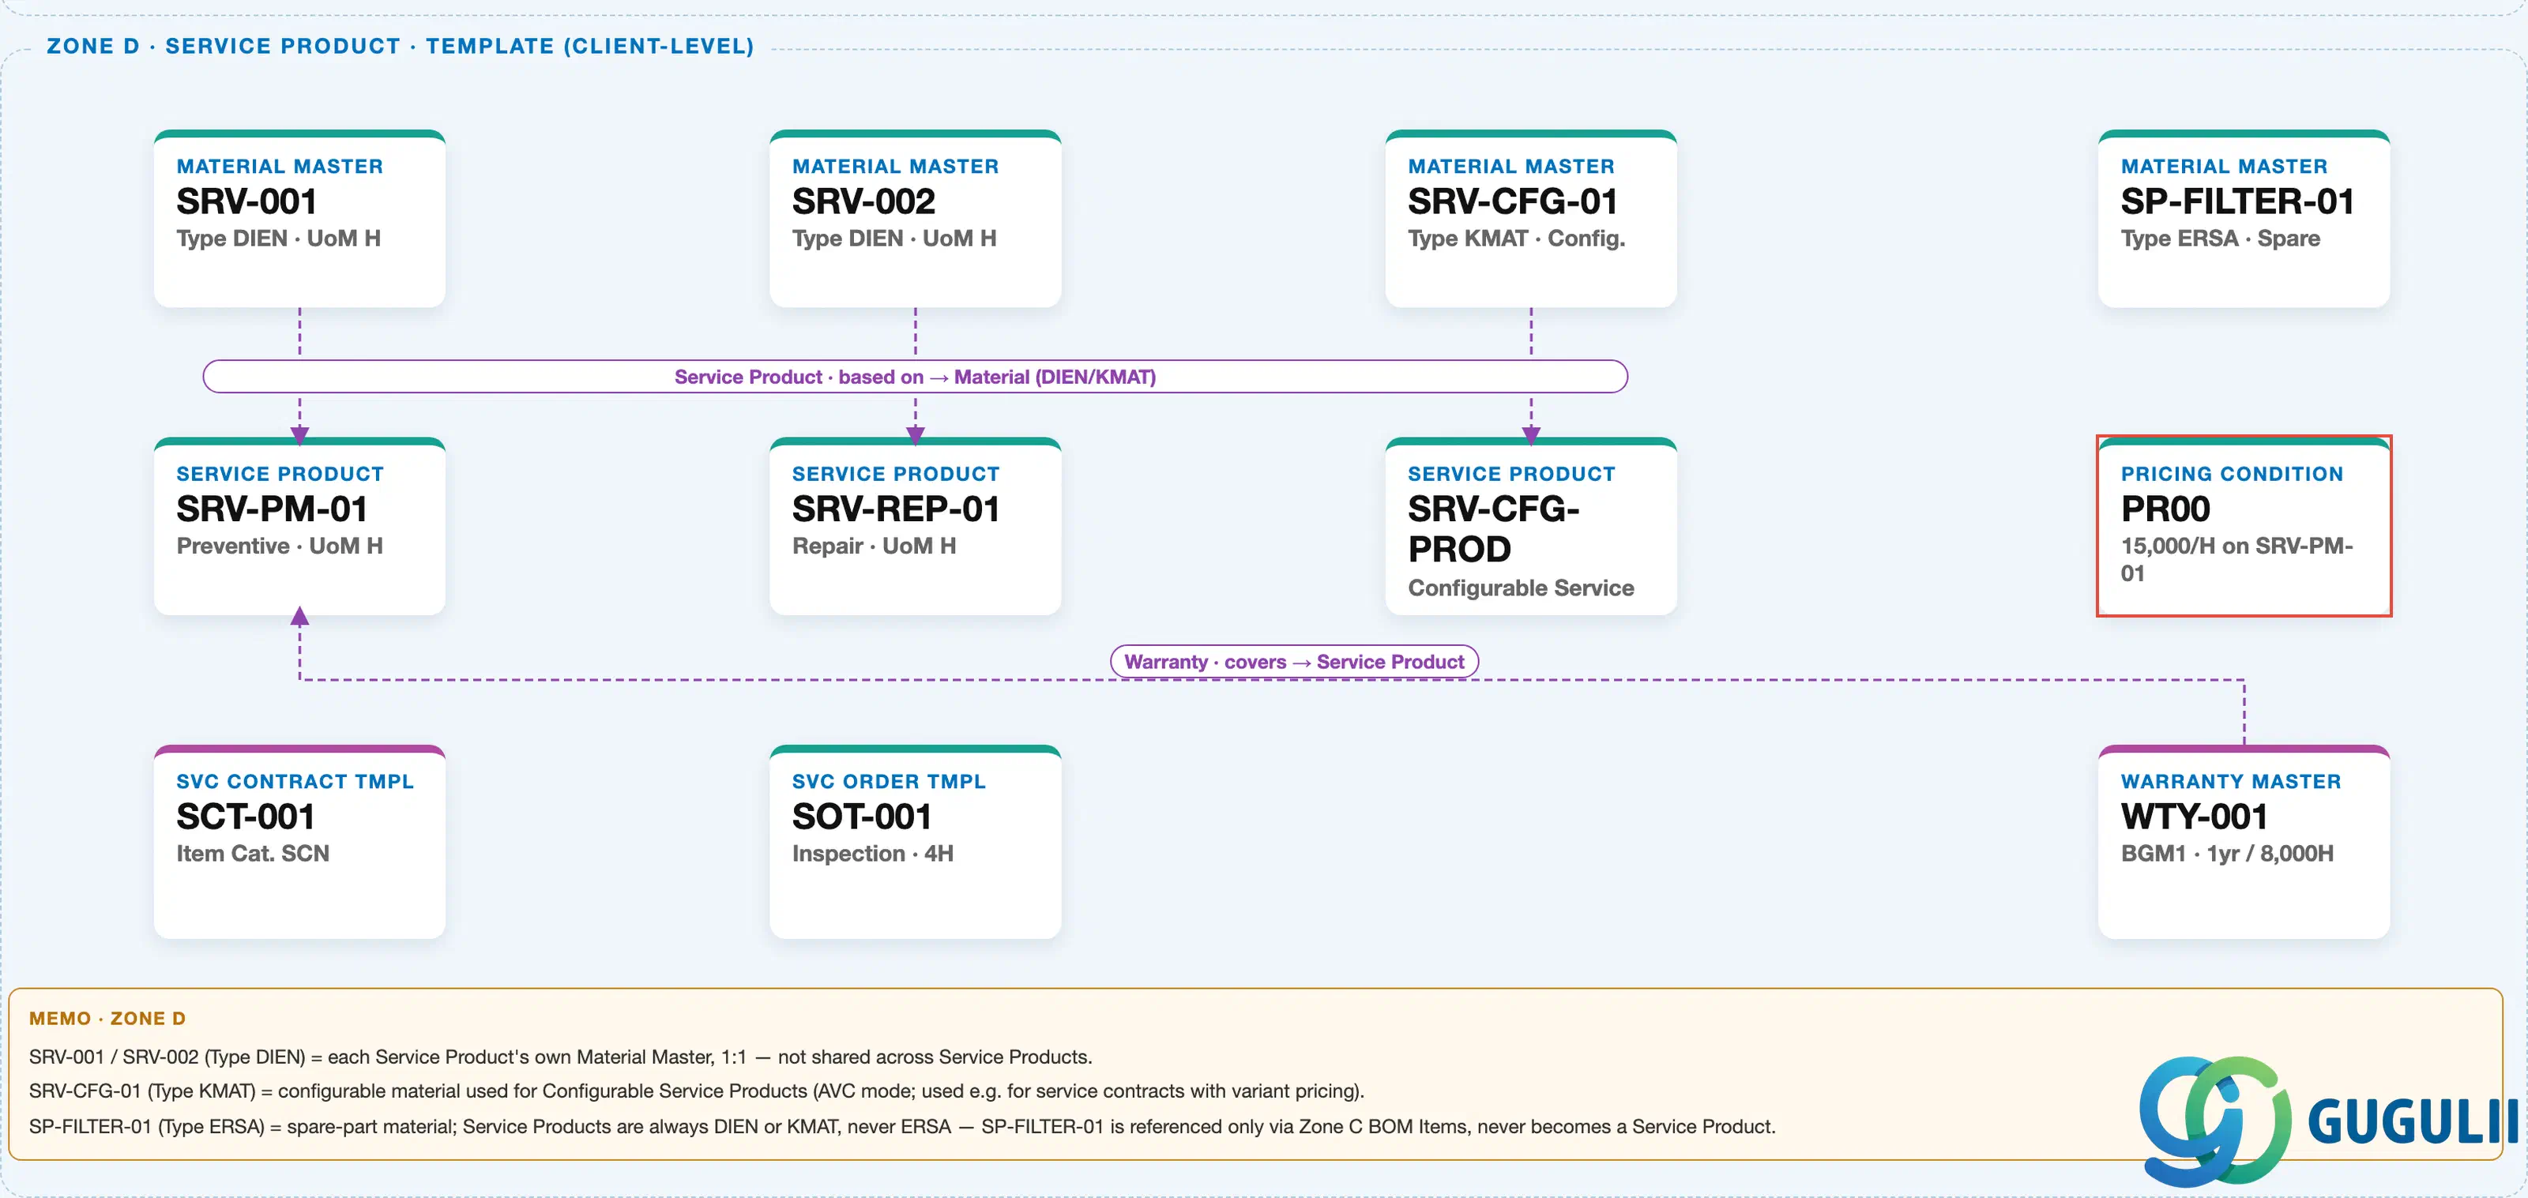Screen dimensions: 2528x1198
Task: Open the SP-FILTER-01 spare material card
Action: pyautogui.click(x=2244, y=219)
